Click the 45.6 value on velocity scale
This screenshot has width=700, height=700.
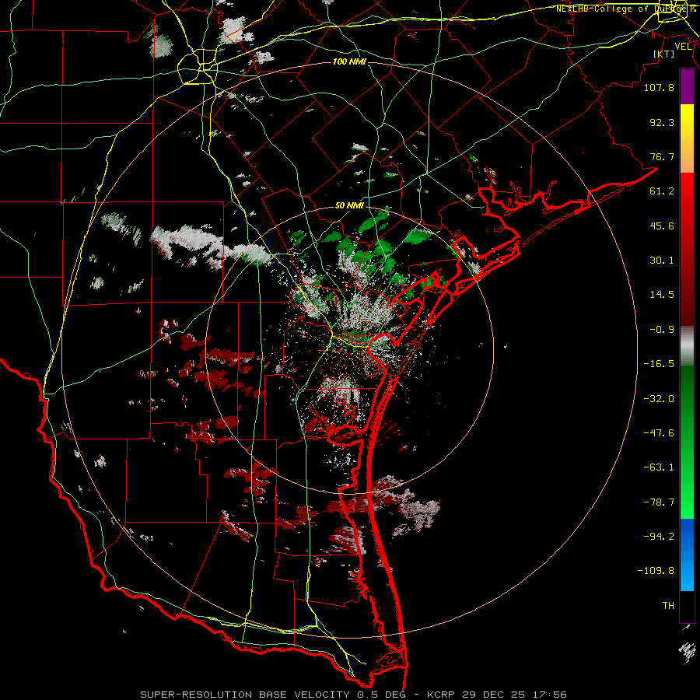point(662,226)
